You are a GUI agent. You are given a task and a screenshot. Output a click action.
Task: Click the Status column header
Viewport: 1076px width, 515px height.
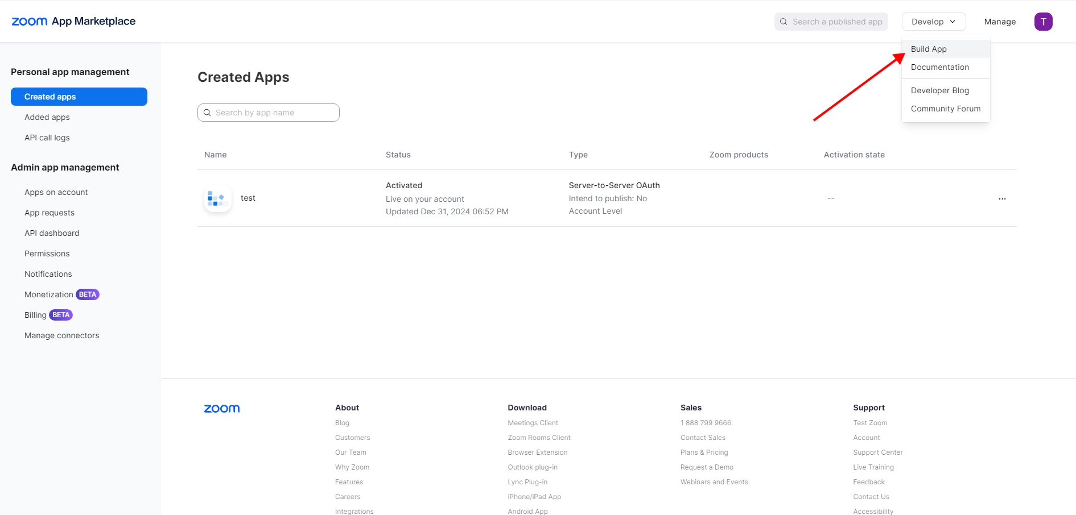pyautogui.click(x=398, y=155)
